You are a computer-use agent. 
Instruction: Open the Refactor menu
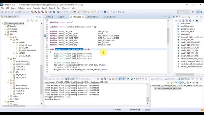click(22, 8)
